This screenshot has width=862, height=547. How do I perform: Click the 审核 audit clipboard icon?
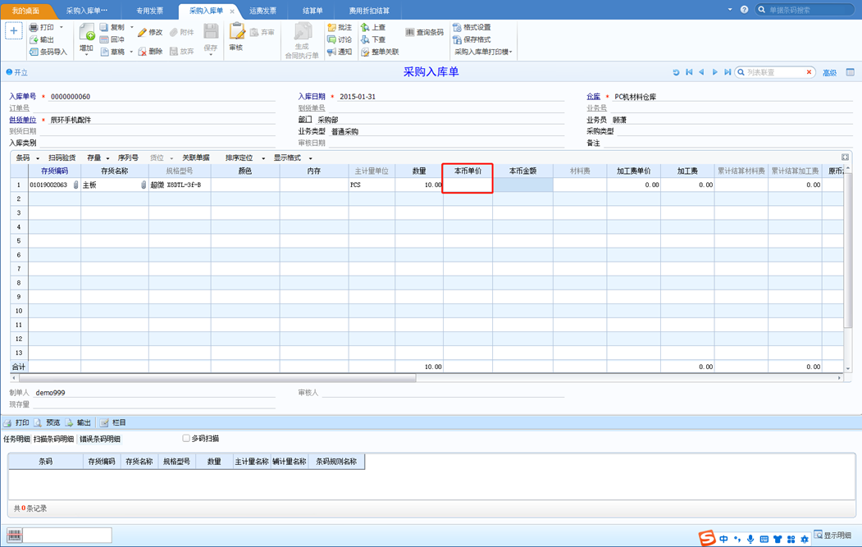pos(237,32)
